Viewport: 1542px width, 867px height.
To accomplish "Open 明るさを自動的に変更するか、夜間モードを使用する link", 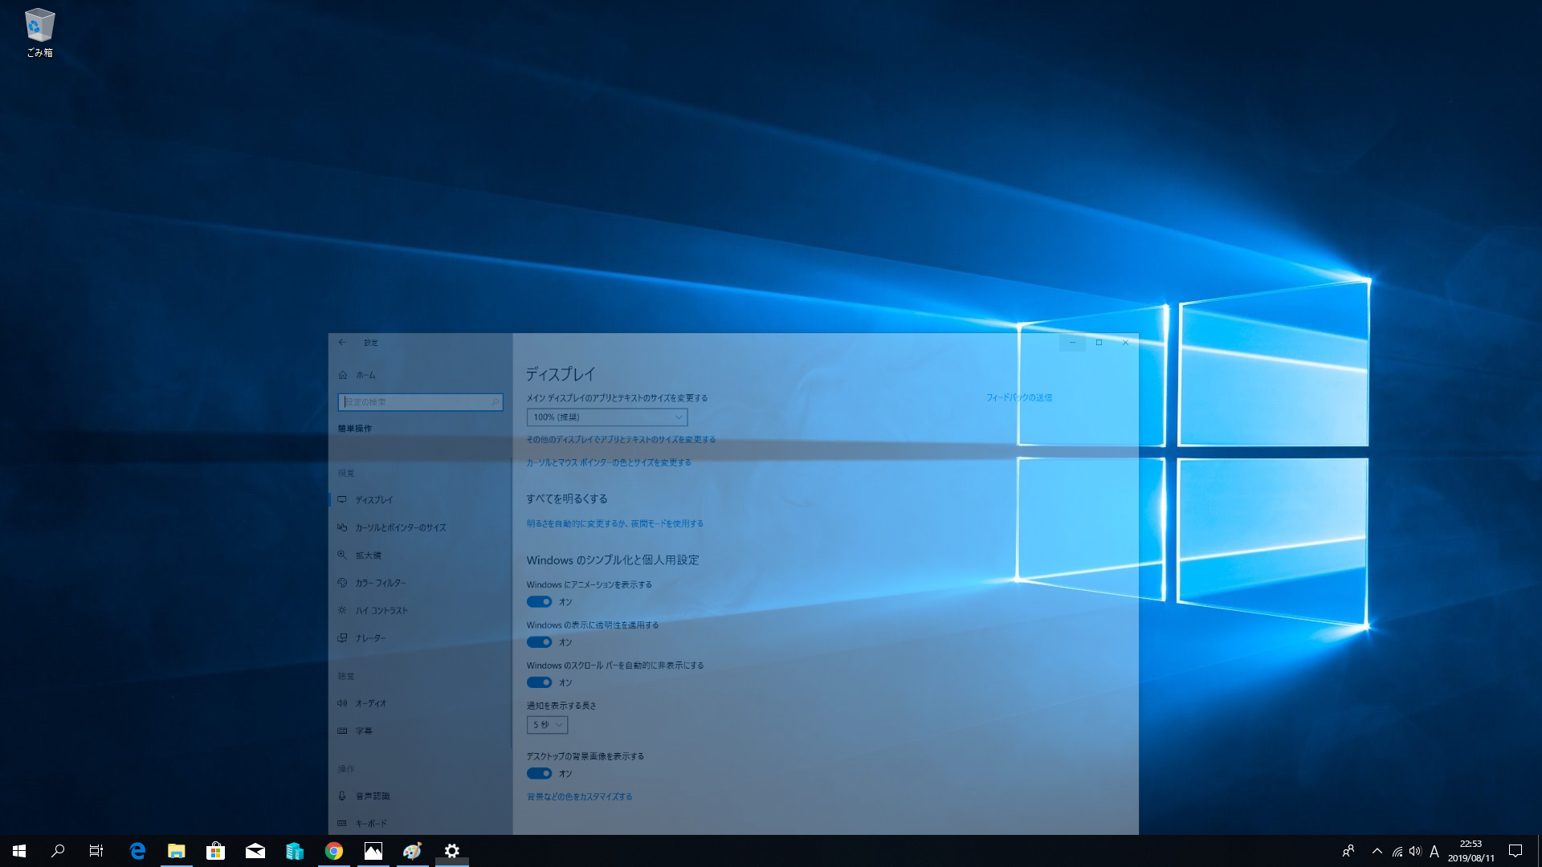I will click(x=615, y=523).
